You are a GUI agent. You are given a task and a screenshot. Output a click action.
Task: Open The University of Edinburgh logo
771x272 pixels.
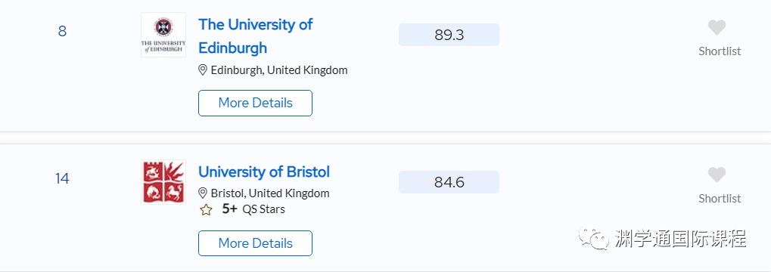163,35
